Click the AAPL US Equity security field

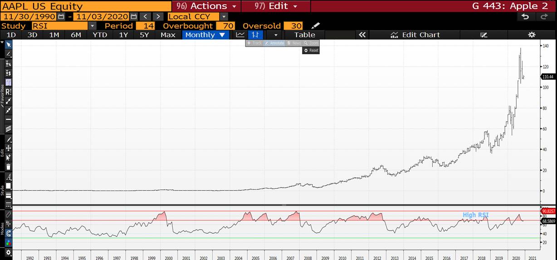point(86,6)
